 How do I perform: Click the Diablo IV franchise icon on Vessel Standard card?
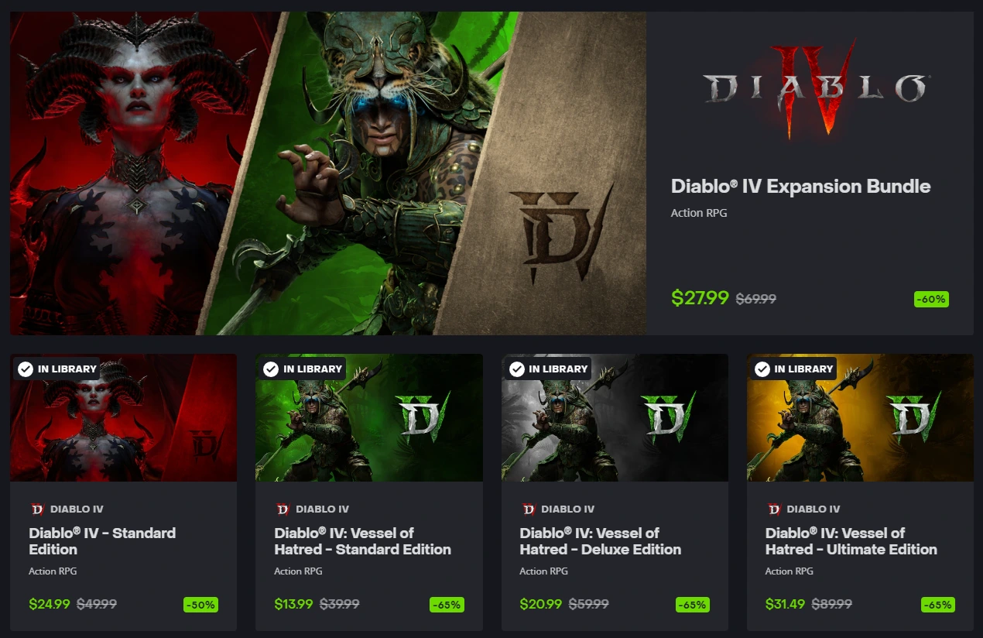(x=282, y=509)
